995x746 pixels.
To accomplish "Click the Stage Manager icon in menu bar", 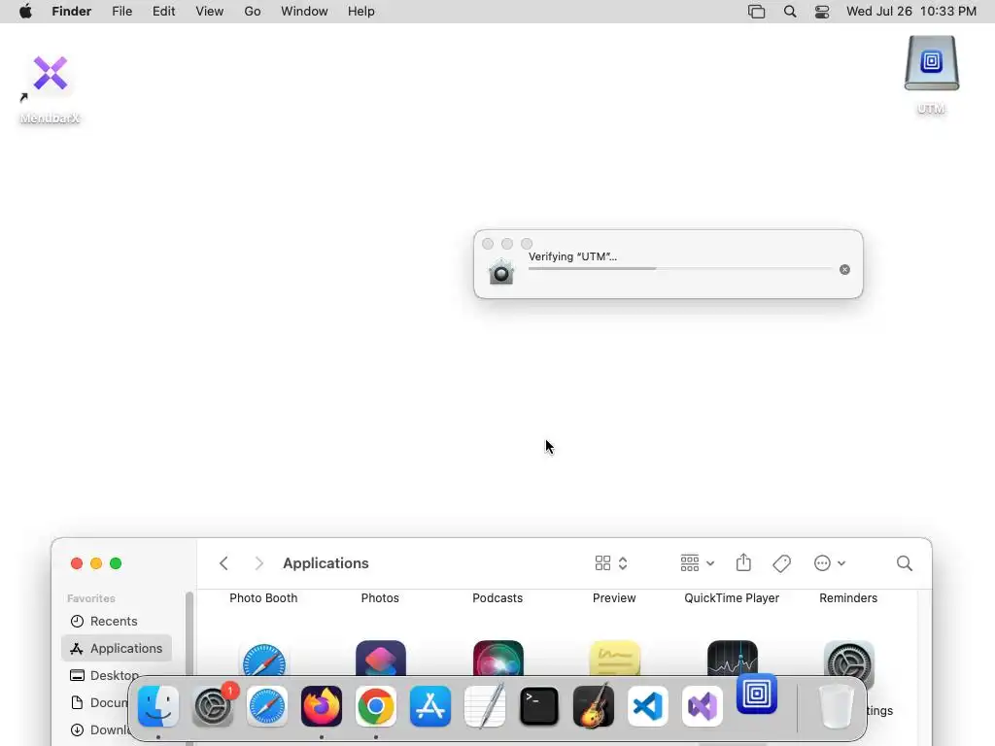I will pyautogui.click(x=756, y=12).
